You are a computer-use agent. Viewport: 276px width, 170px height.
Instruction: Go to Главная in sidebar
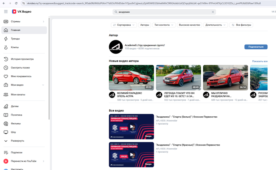tap(16, 30)
